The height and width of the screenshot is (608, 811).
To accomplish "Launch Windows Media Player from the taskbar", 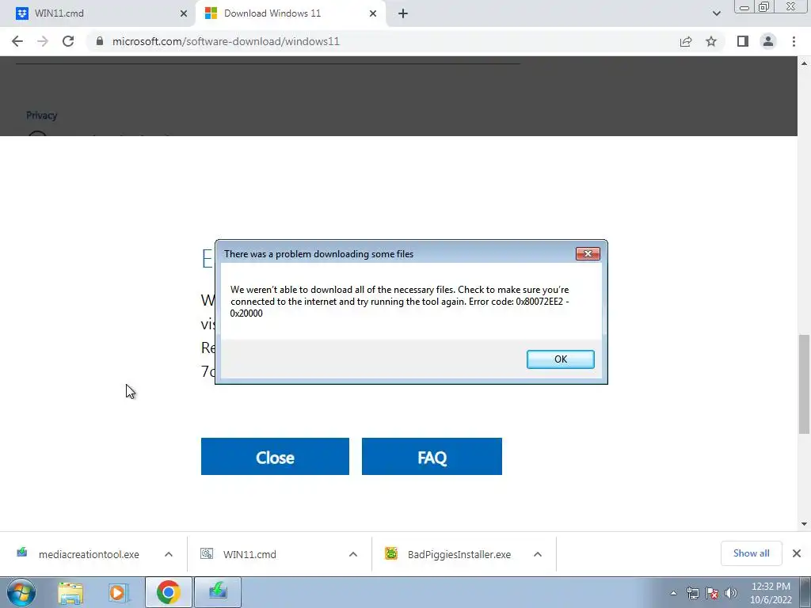I will 119,593.
